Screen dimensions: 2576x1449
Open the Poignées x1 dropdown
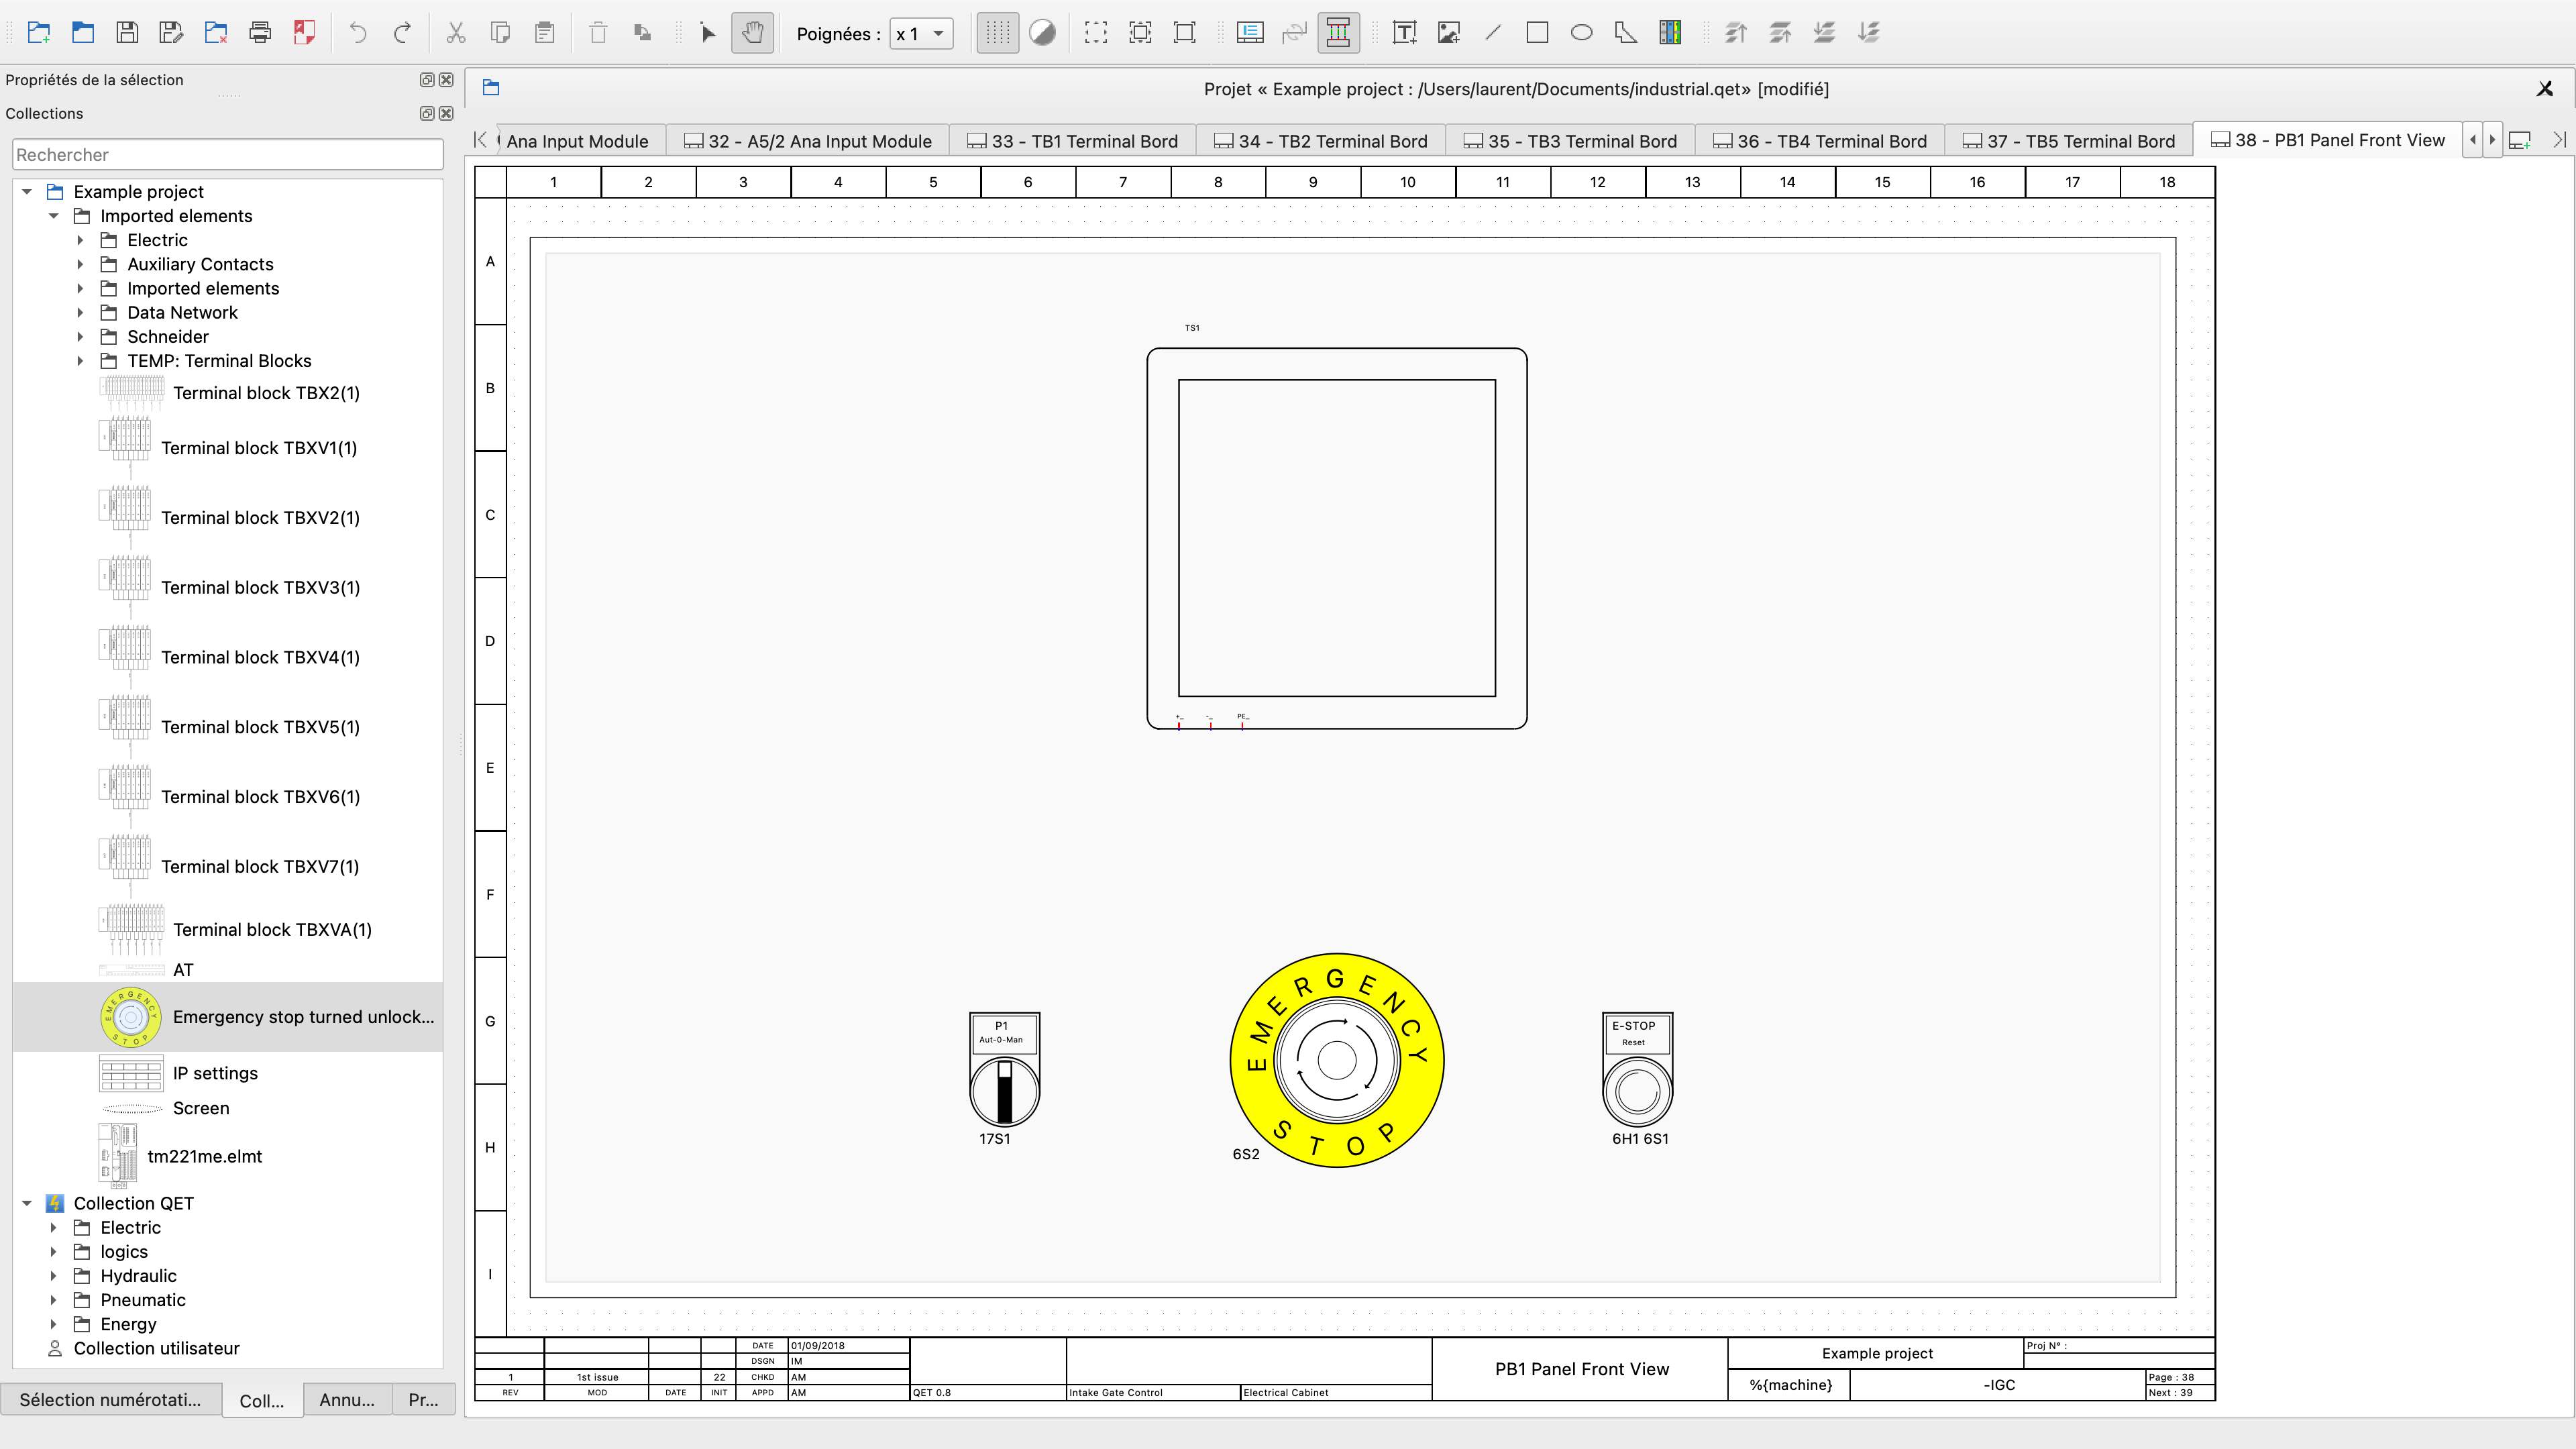pos(919,32)
